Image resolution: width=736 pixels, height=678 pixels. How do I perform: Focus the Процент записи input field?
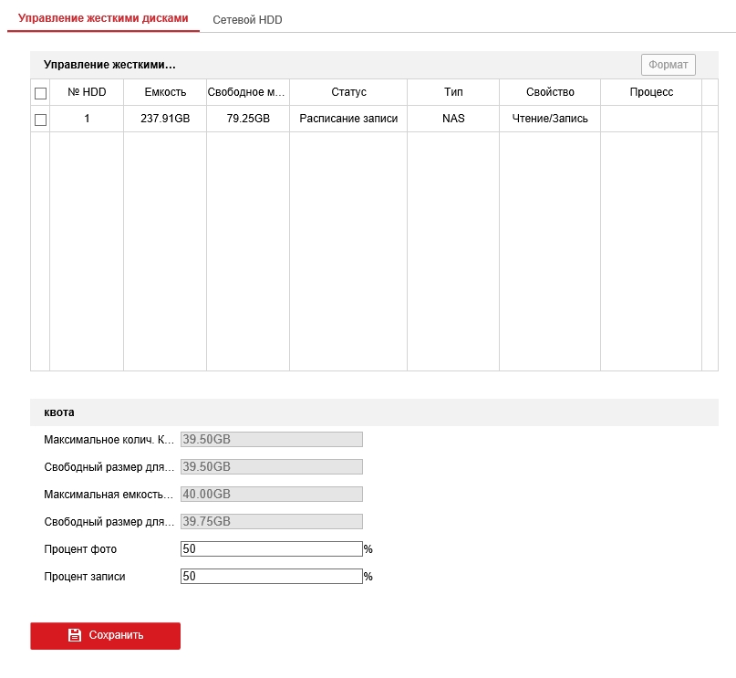pos(272,577)
